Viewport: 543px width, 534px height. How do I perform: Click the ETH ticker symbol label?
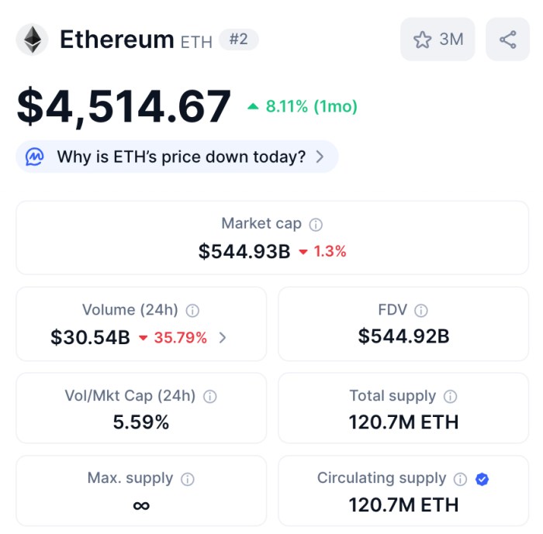tap(196, 41)
